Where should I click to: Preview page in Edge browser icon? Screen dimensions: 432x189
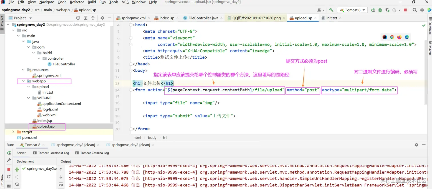[407, 37]
